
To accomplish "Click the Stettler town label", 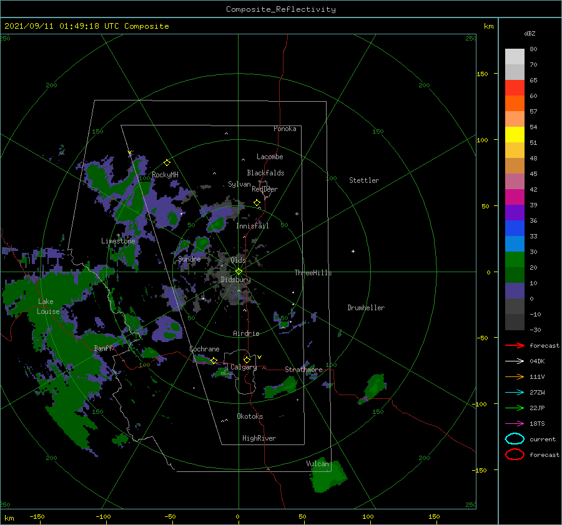I will pyautogui.click(x=364, y=180).
